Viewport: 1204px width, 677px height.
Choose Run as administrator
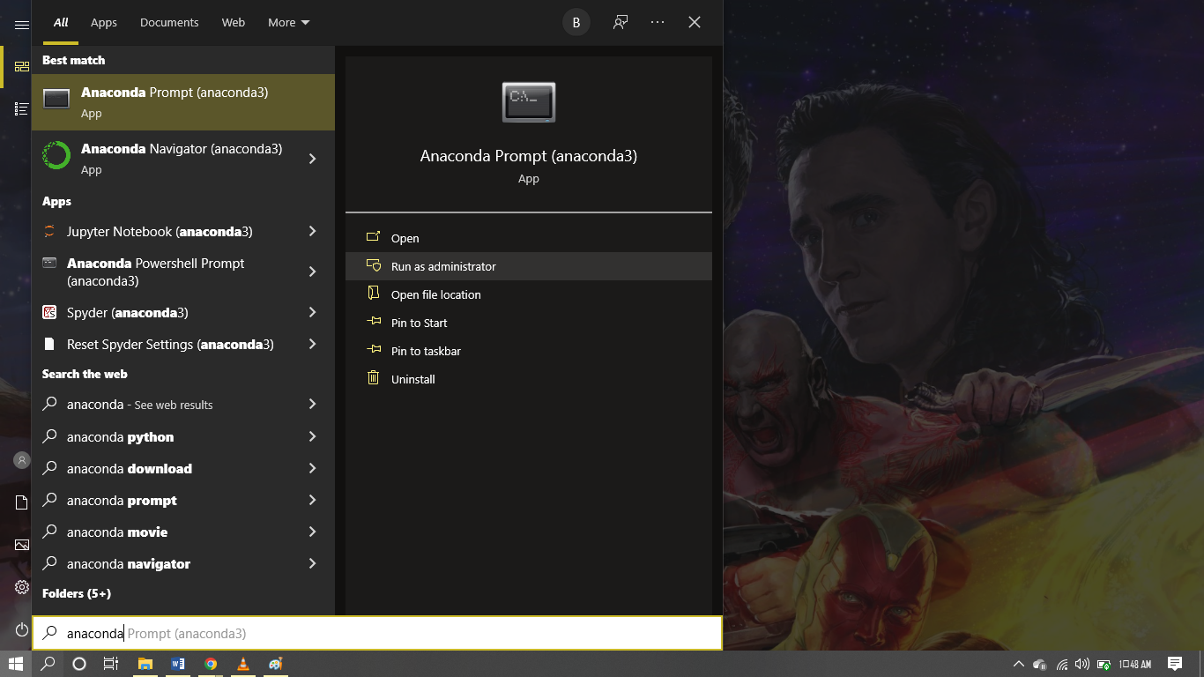click(529, 266)
